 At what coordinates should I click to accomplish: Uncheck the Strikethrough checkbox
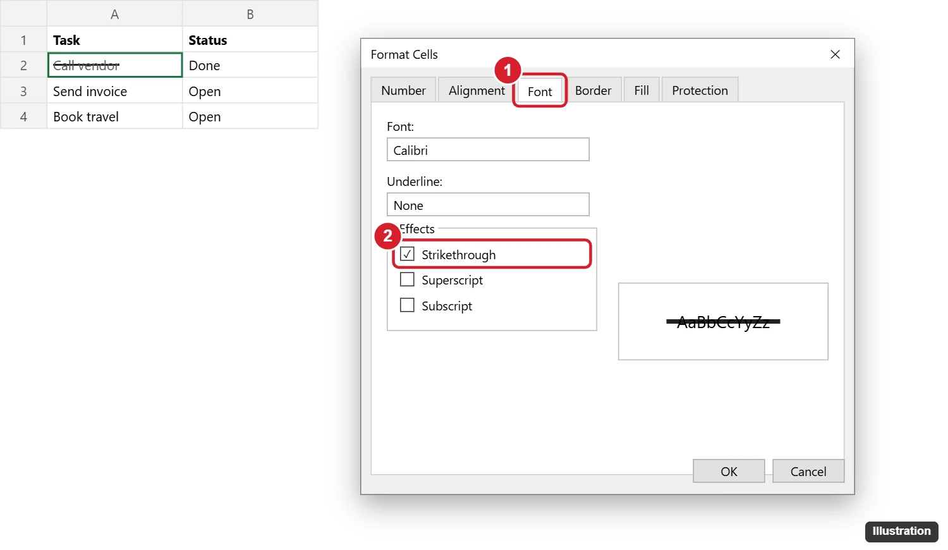point(408,254)
